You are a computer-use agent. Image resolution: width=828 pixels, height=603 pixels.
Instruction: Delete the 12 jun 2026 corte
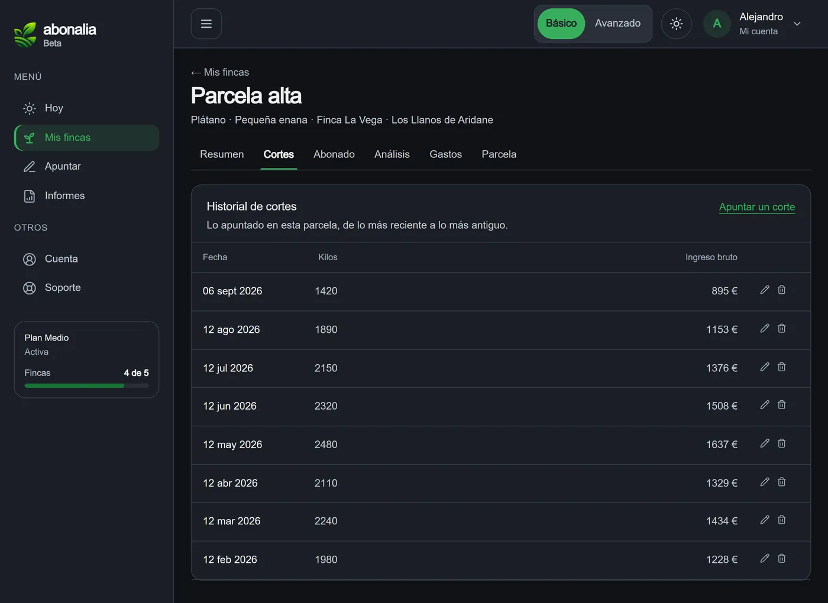tap(781, 405)
